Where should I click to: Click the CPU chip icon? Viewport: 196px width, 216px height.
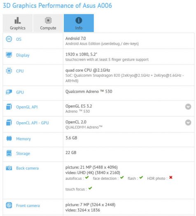tap(9, 71)
